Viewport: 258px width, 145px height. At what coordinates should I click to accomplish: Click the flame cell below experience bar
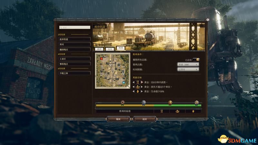click(193, 111)
